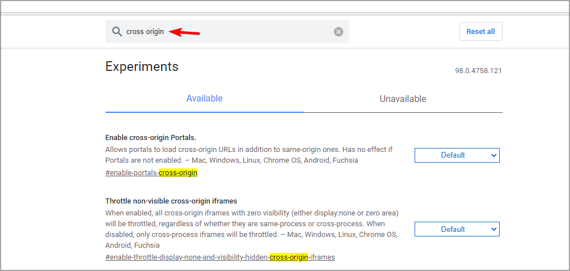Click the Throttle iframes description paragraph
This screenshot has width=570, height=271.
pos(252,229)
